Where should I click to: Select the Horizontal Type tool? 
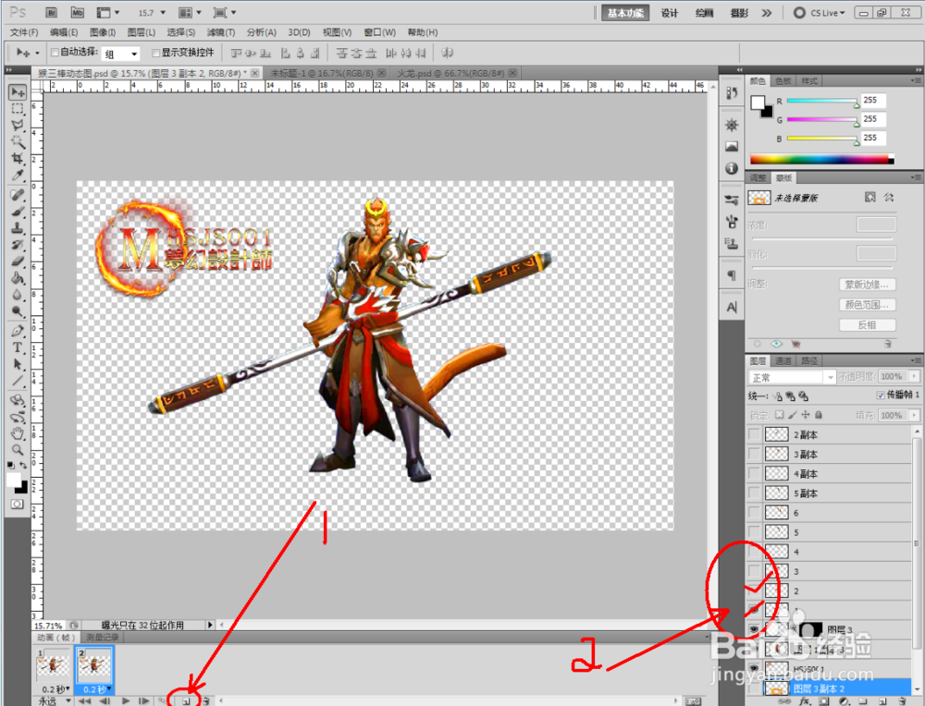click(x=18, y=347)
